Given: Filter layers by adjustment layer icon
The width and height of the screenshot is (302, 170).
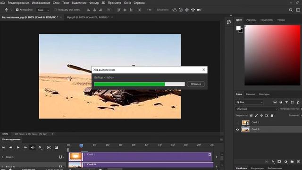Looking at the screenshot, I should pos(281,102).
